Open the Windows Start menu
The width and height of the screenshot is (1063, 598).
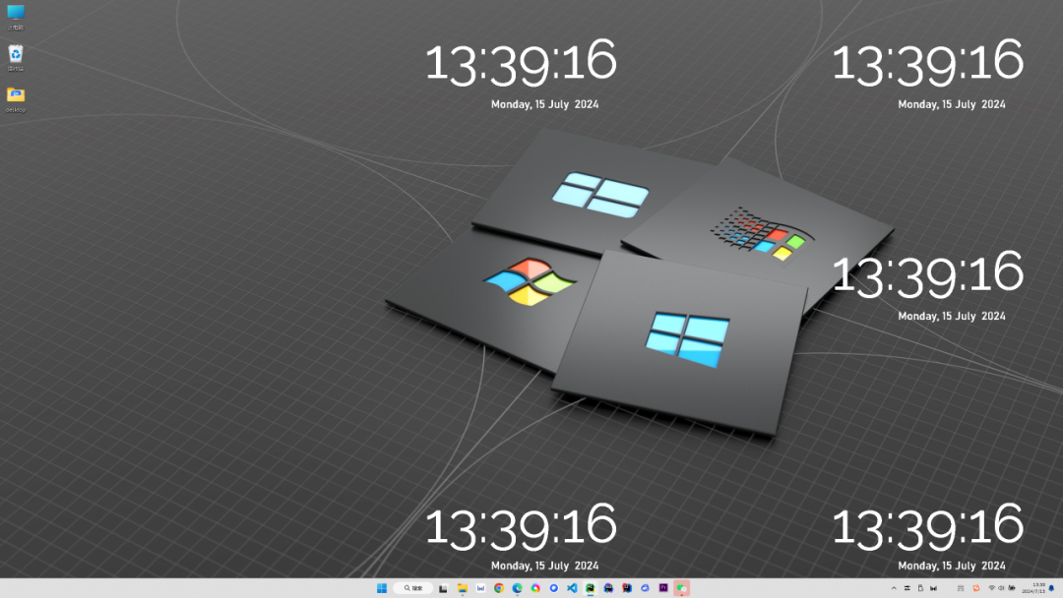(x=382, y=588)
